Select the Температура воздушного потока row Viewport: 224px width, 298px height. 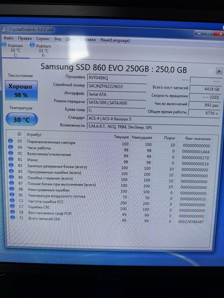click(110, 197)
